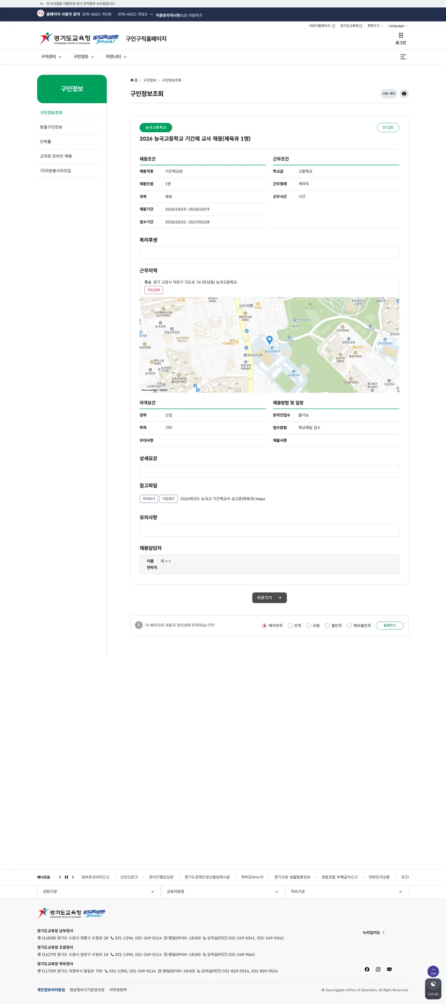Select the 보통 radio button

tap(308, 626)
